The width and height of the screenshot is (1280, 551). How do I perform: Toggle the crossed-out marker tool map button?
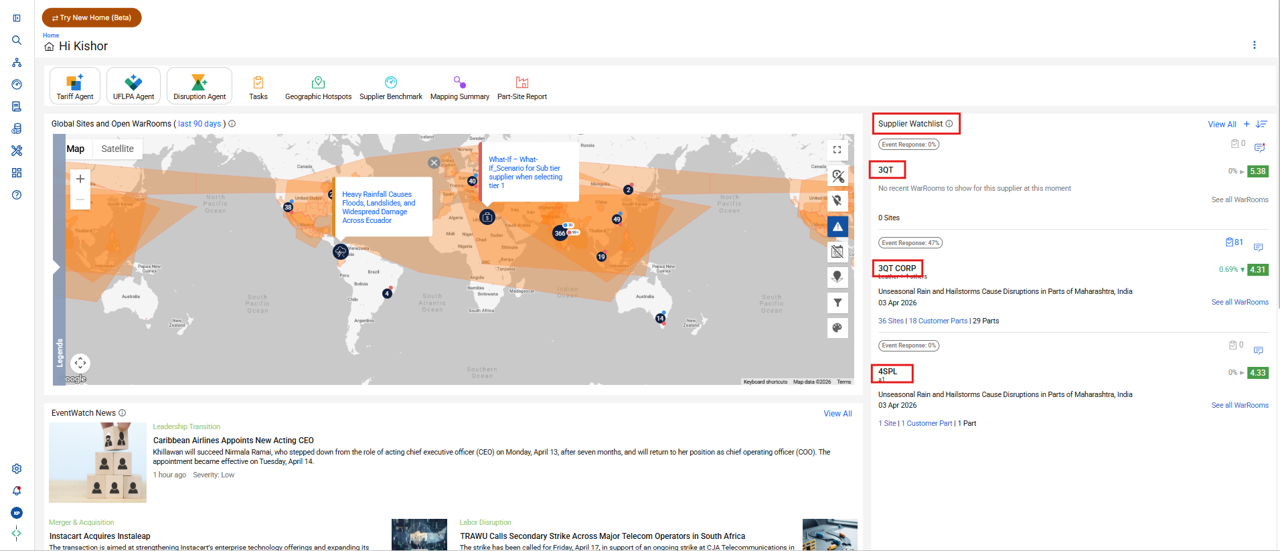837,176
